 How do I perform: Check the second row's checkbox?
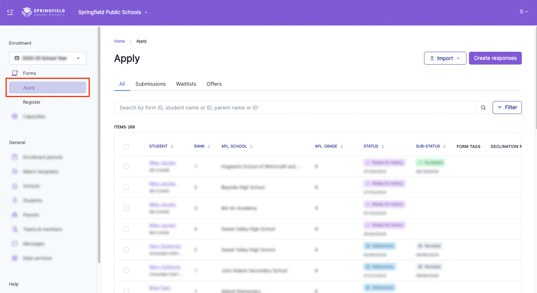tap(126, 187)
